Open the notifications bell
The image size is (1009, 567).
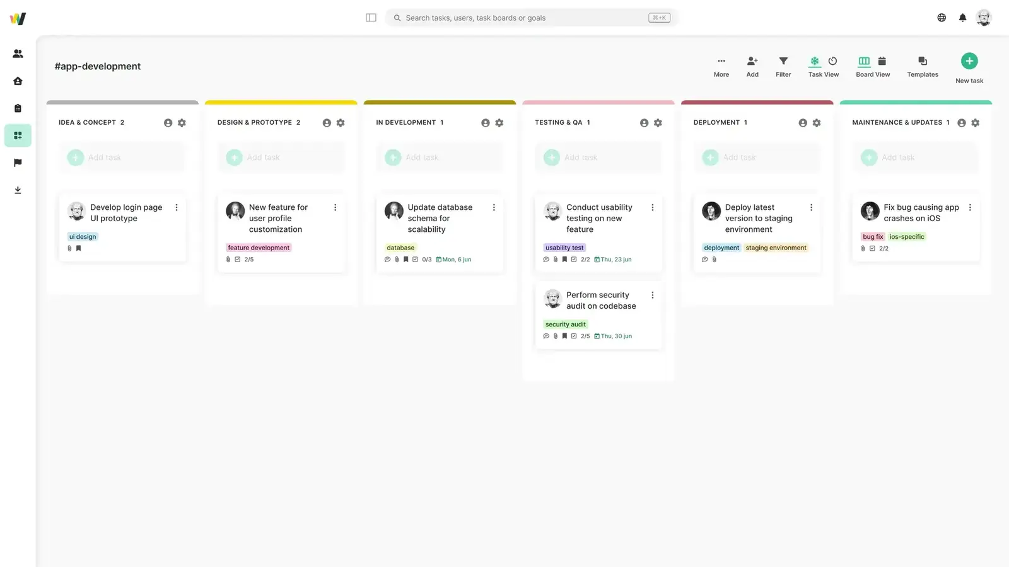(x=962, y=18)
